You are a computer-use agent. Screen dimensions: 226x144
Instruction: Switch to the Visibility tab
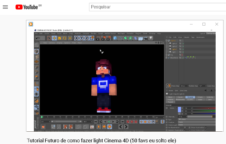[x=210, y=97]
